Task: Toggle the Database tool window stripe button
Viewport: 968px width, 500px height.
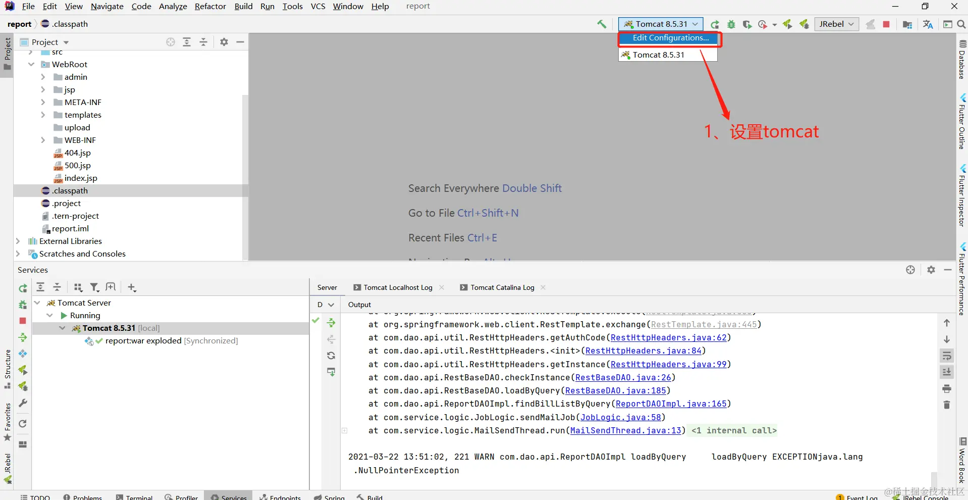Action: coord(962,60)
